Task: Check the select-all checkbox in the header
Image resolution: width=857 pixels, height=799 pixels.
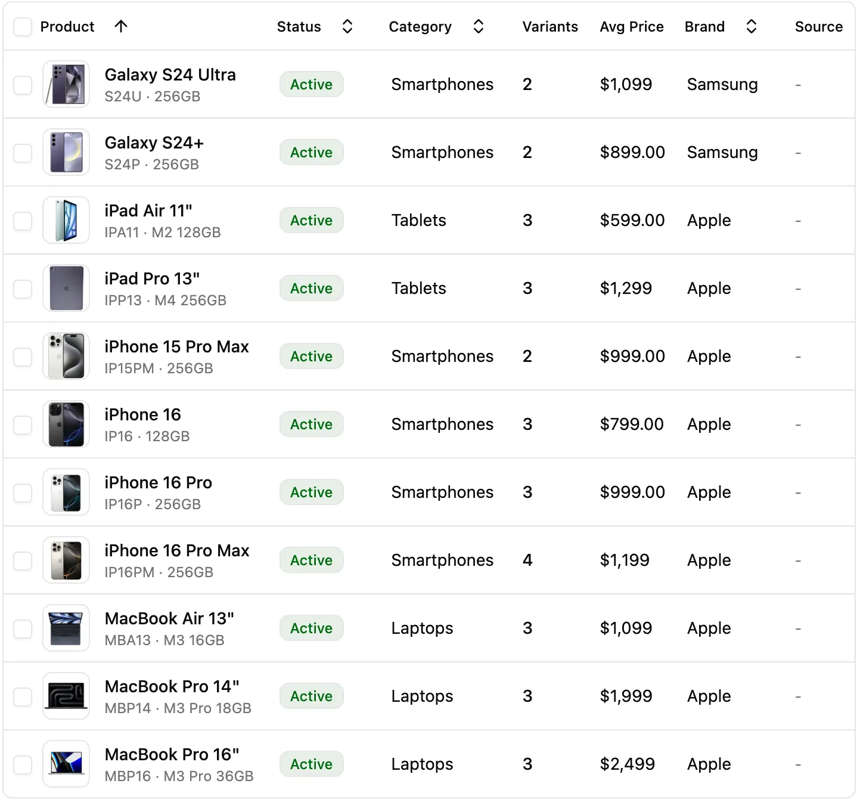Action: (22, 26)
